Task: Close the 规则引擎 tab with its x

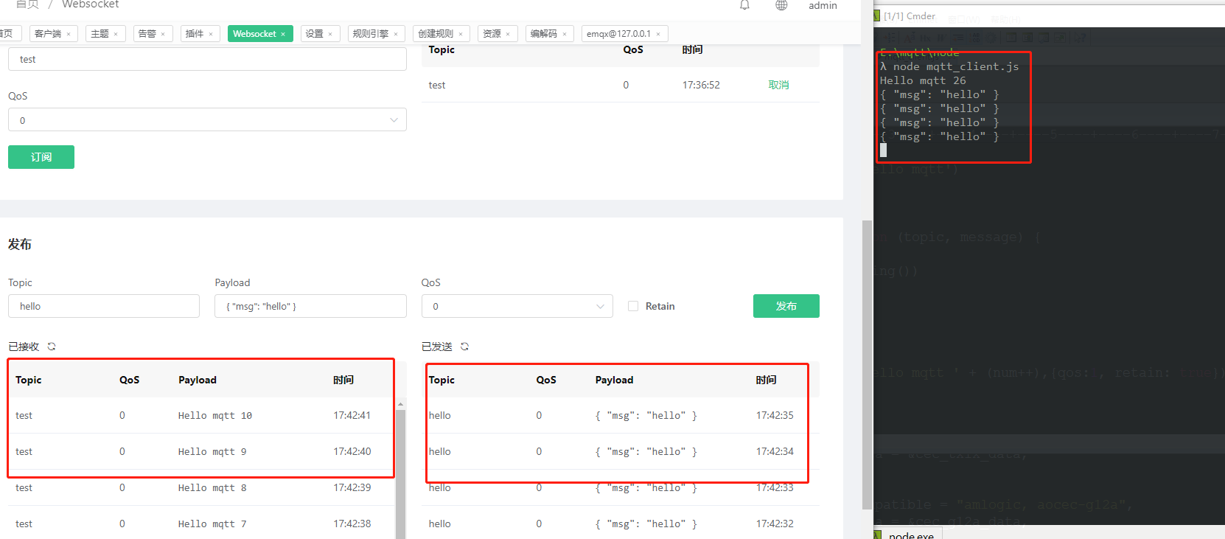Action: [x=396, y=34]
